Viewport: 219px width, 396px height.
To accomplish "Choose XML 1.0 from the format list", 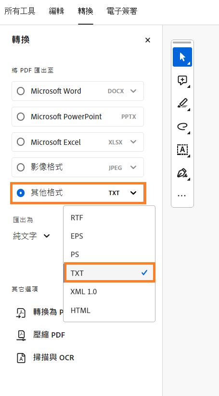I will pos(109,292).
